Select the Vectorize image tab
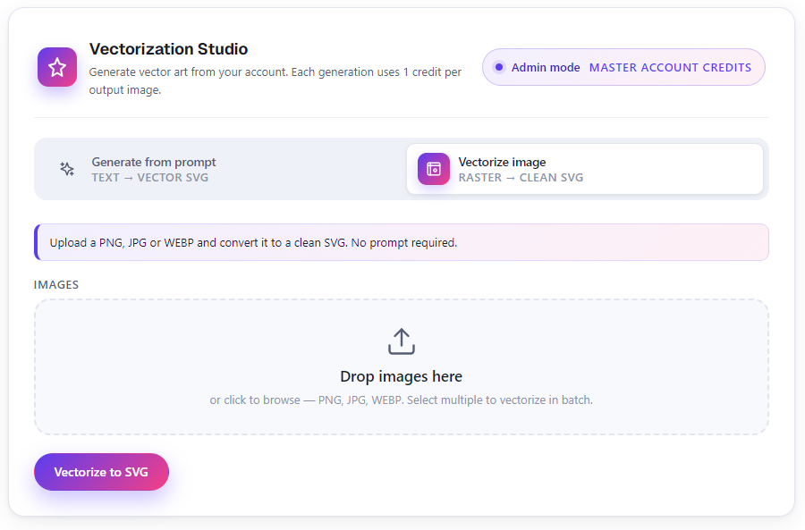Screen dimensions: 805x530 585,169
